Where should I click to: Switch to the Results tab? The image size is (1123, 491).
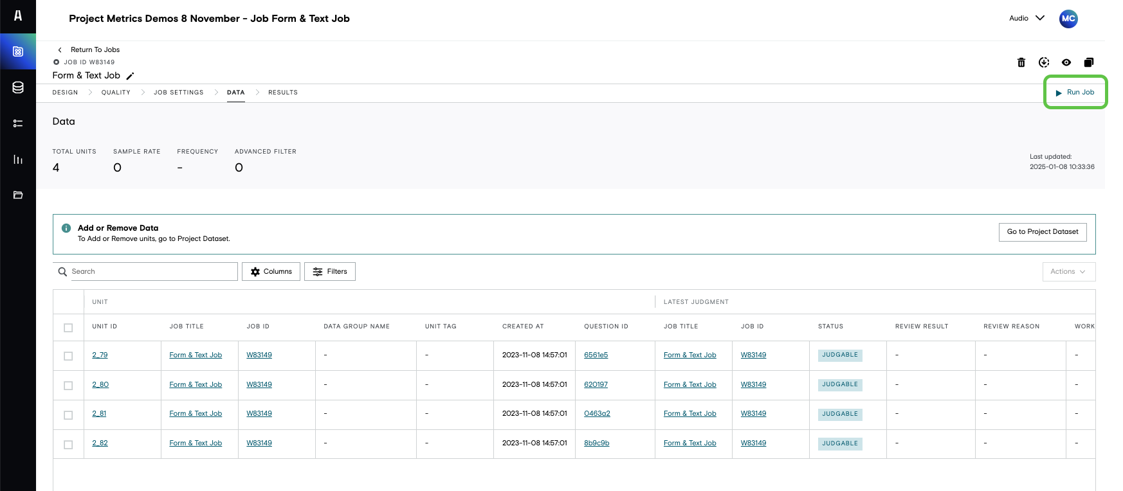(283, 93)
